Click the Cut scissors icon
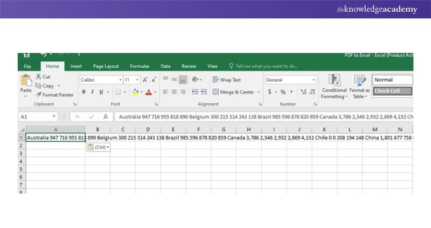 pyautogui.click(x=38, y=77)
